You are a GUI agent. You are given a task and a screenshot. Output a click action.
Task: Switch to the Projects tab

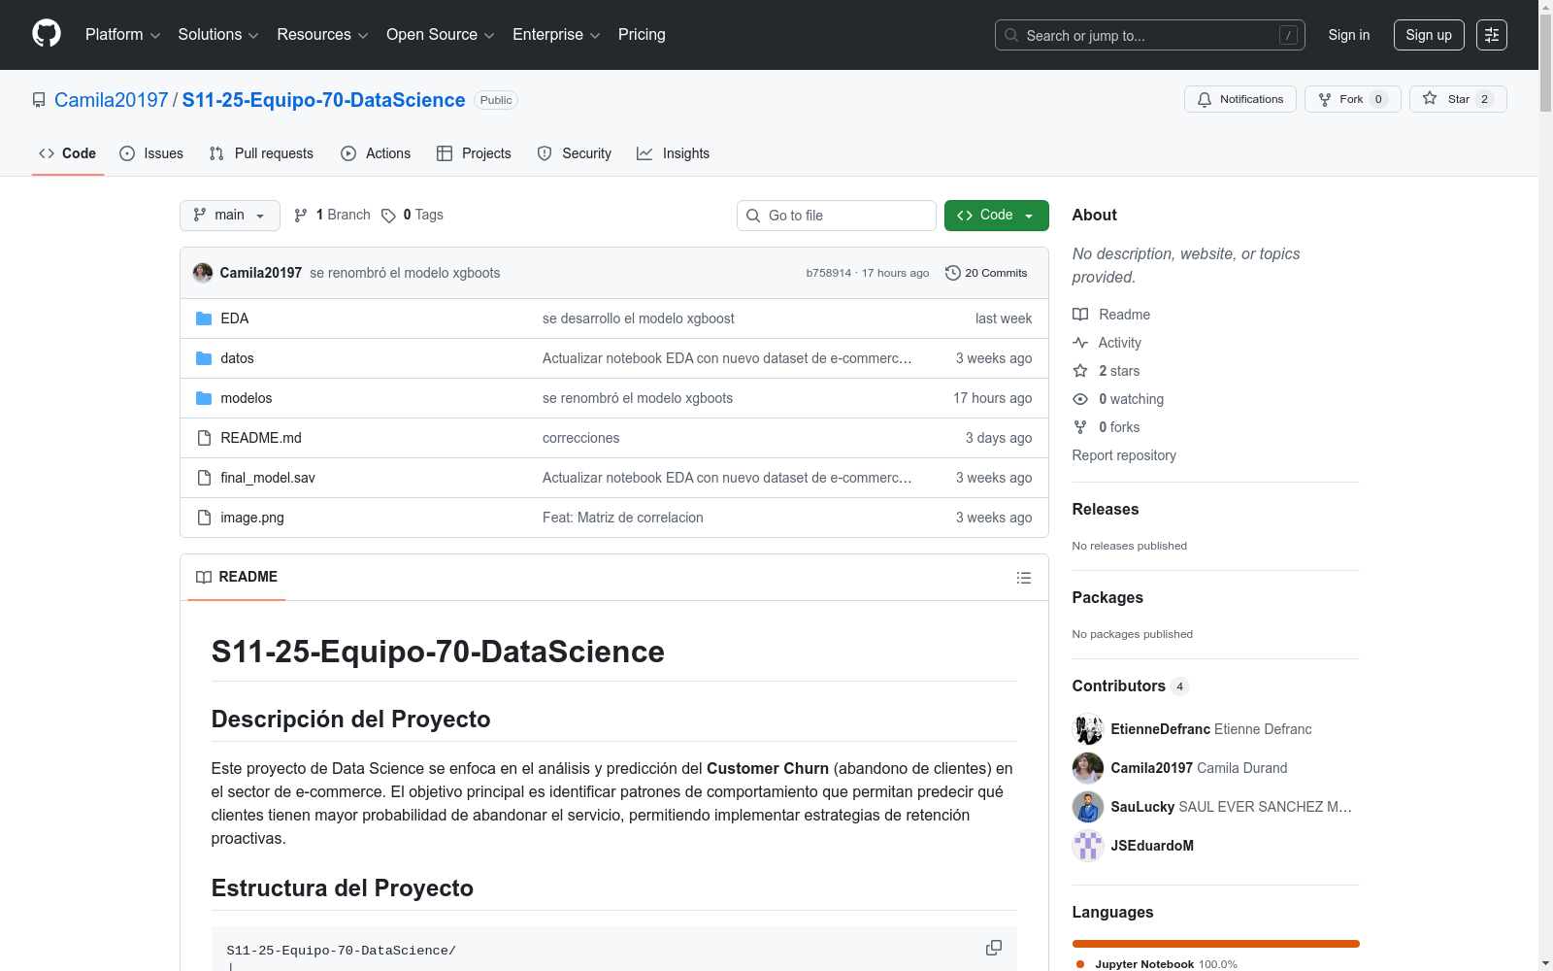(x=474, y=153)
